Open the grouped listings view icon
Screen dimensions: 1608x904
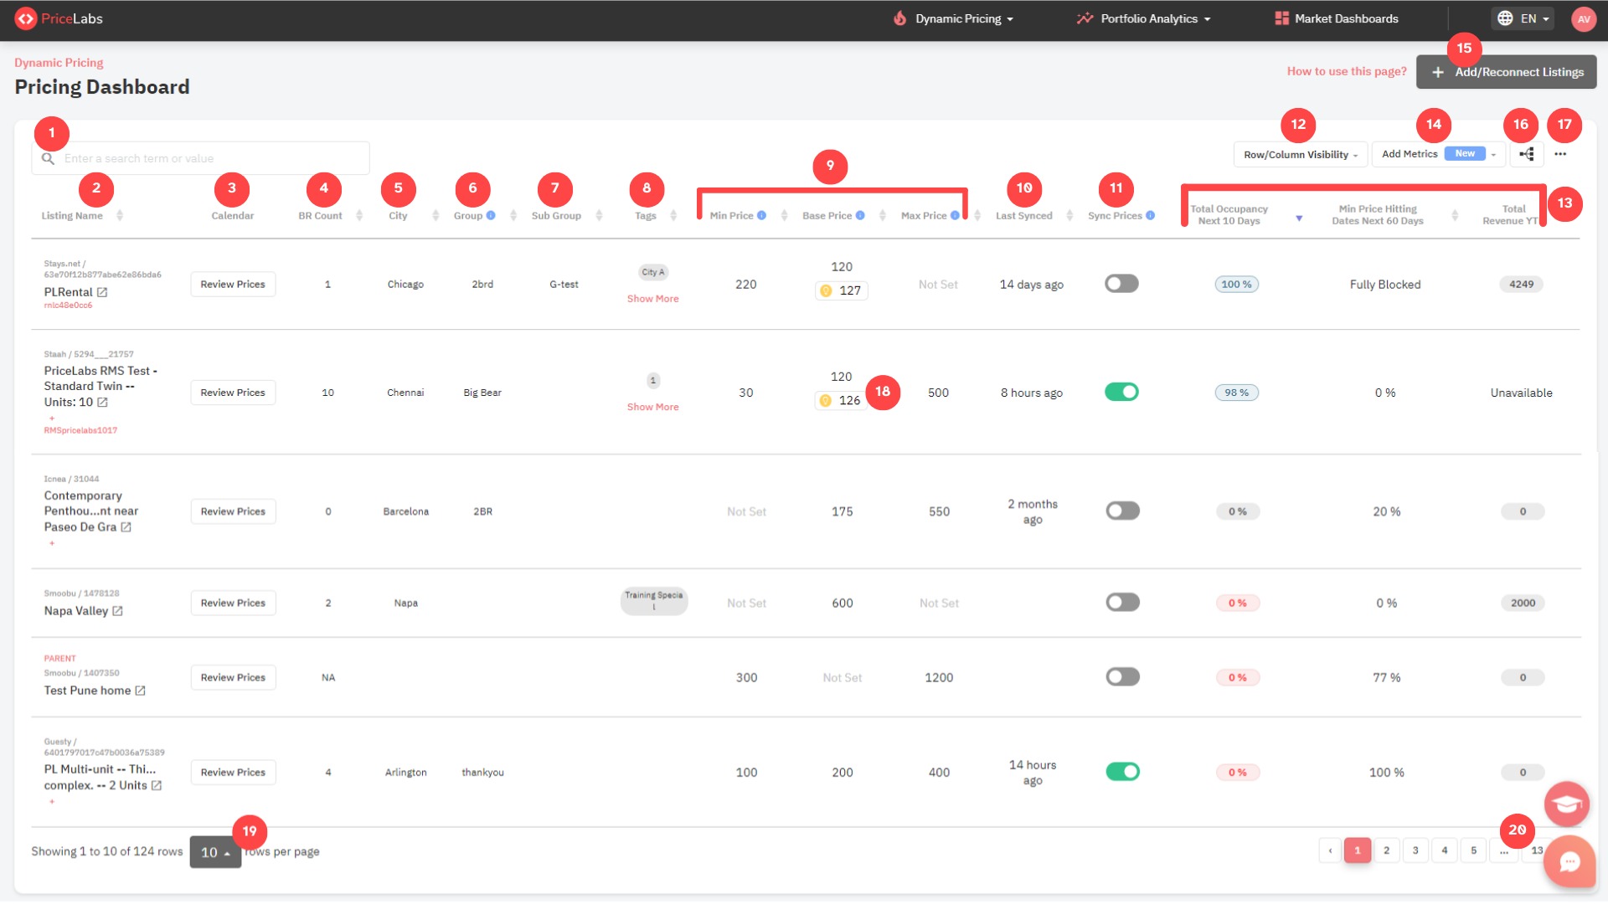(x=1527, y=154)
